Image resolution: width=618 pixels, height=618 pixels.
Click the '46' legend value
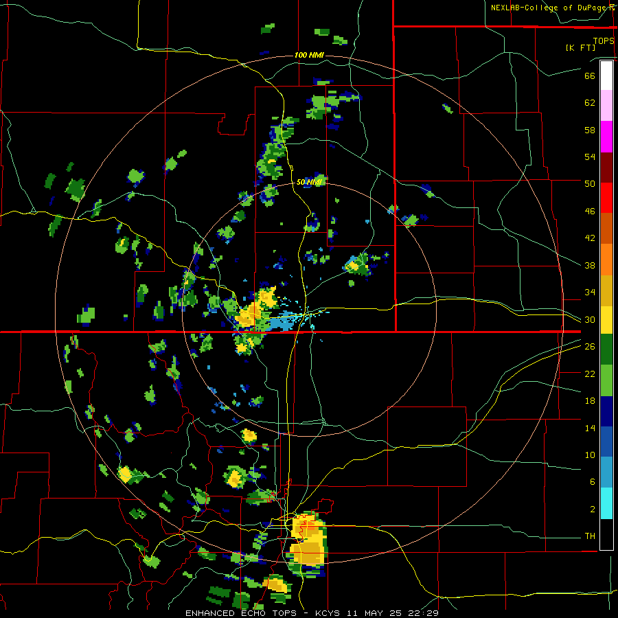tap(590, 211)
